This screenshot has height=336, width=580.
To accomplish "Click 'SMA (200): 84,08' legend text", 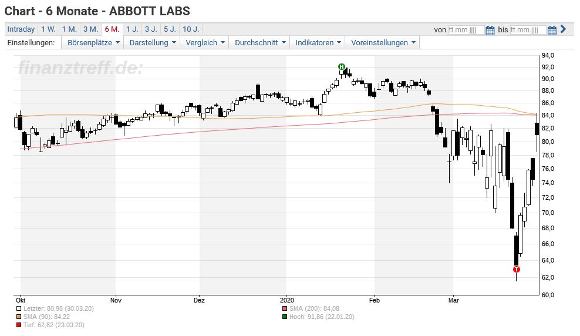I will click(x=314, y=308).
